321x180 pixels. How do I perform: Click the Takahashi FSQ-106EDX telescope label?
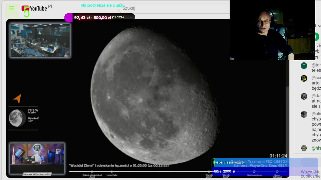(259, 162)
